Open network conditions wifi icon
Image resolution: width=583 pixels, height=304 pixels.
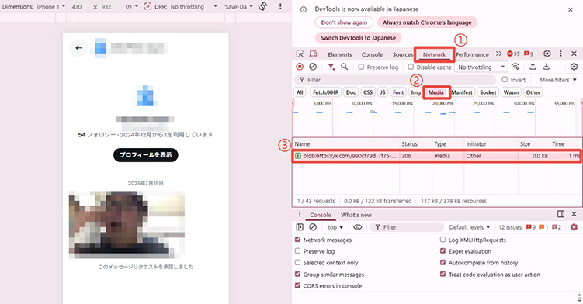[515, 67]
